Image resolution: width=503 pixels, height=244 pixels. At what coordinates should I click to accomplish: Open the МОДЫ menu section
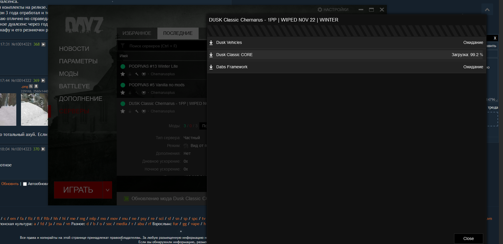pyautogui.click(x=69, y=74)
